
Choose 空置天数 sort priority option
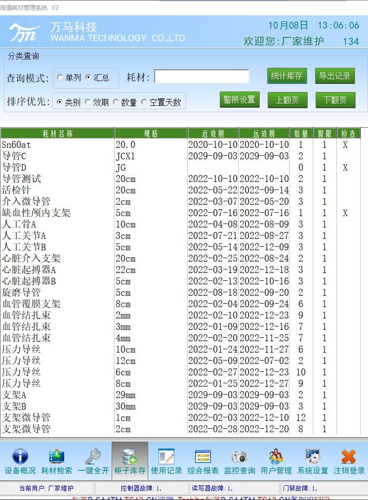(x=145, y=102)
